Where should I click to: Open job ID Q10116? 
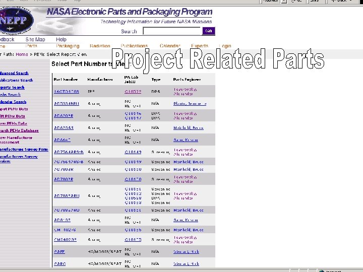(x=133, y=113)
